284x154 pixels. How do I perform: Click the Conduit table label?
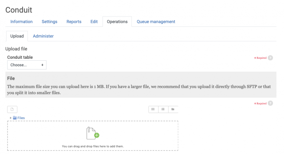[20, 57]
